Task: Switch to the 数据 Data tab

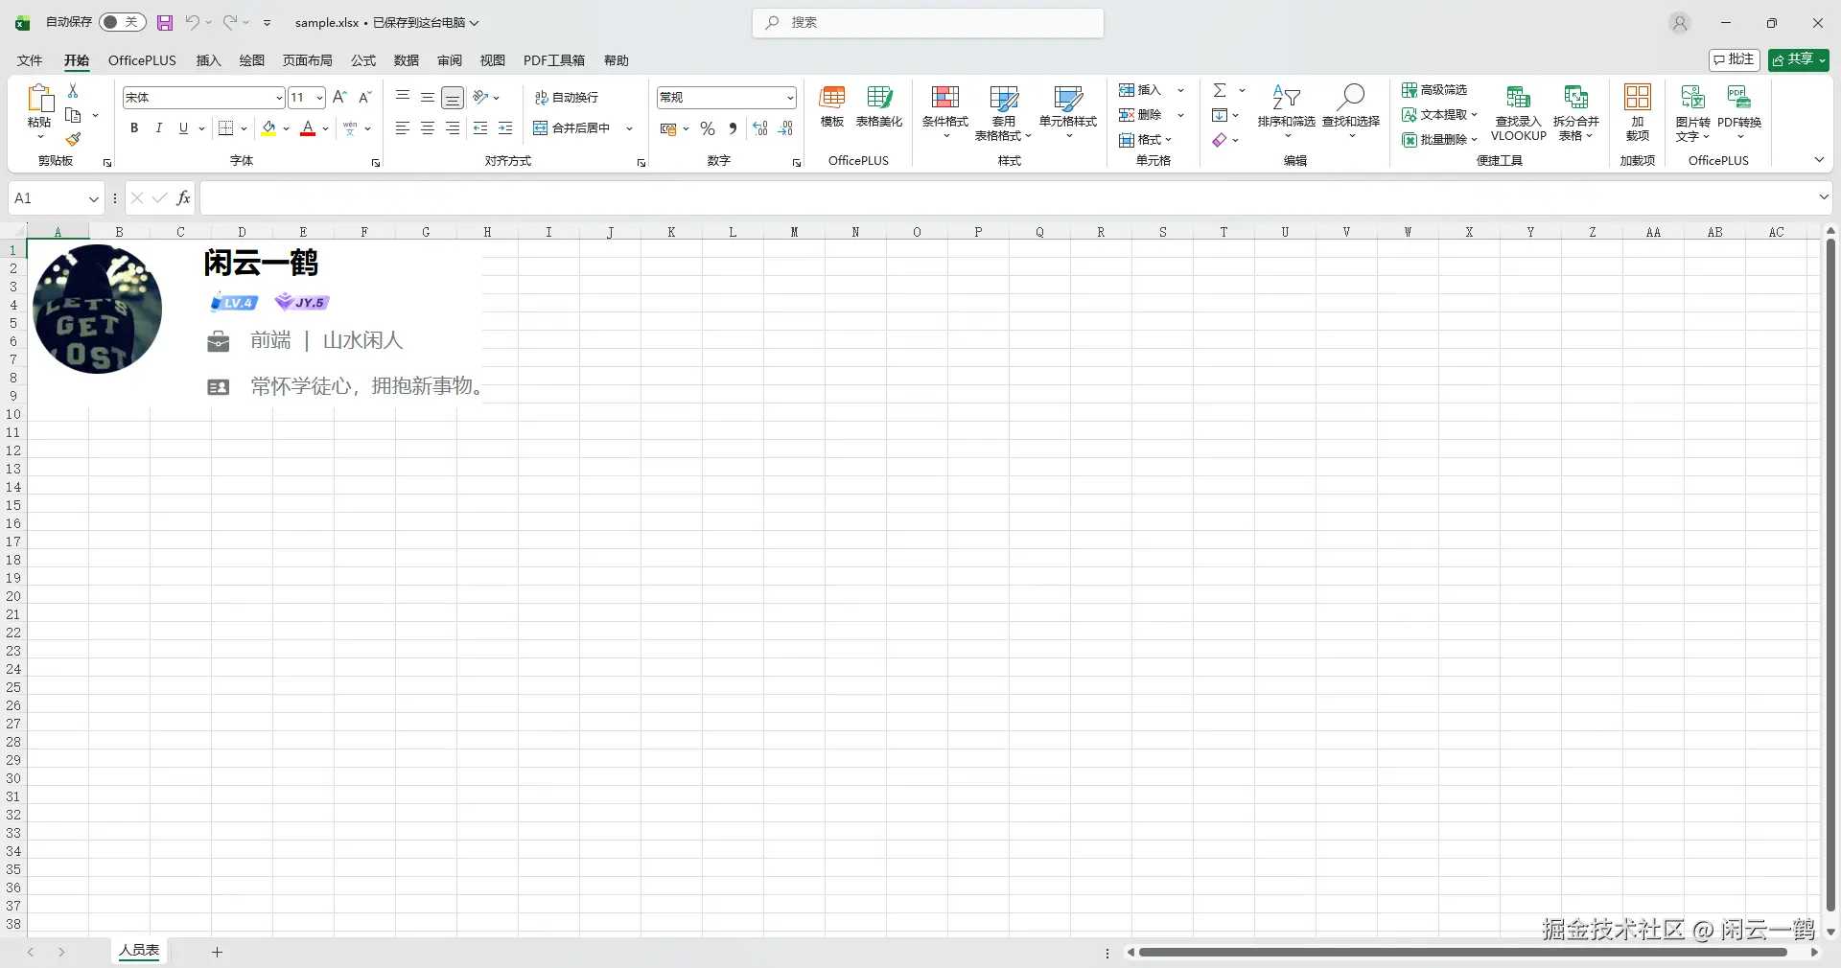Action: 407,60
